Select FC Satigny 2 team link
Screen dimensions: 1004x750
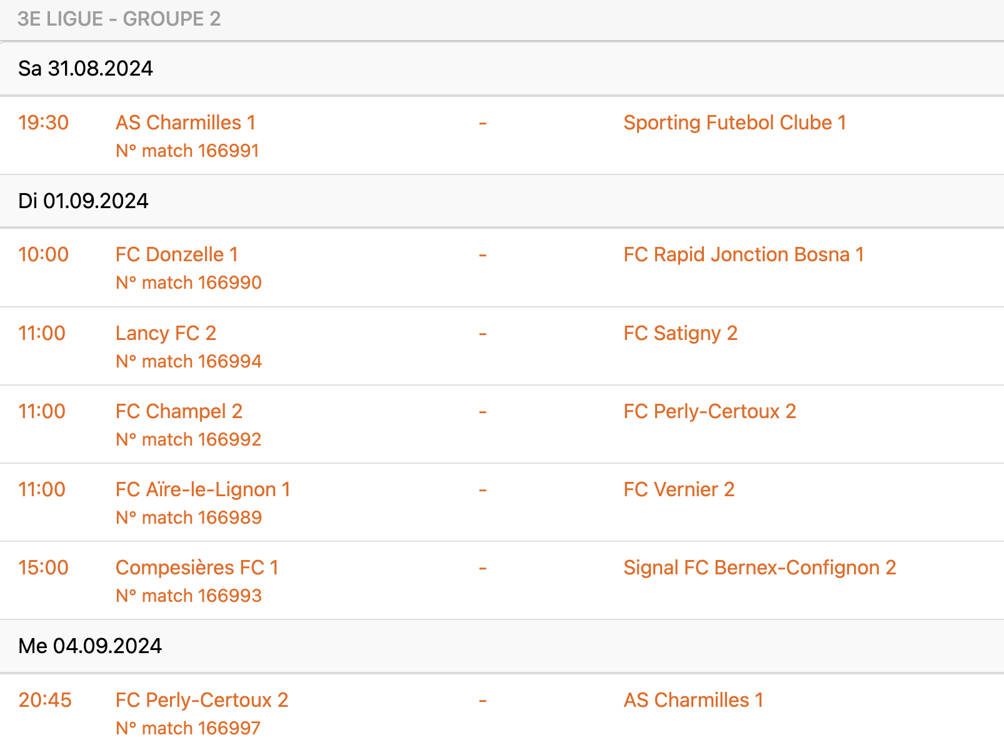(x=680, y=333)
